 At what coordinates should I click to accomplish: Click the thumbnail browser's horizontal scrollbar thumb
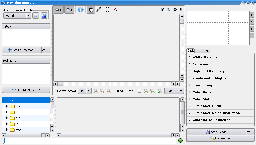click(x=116, y=135)
